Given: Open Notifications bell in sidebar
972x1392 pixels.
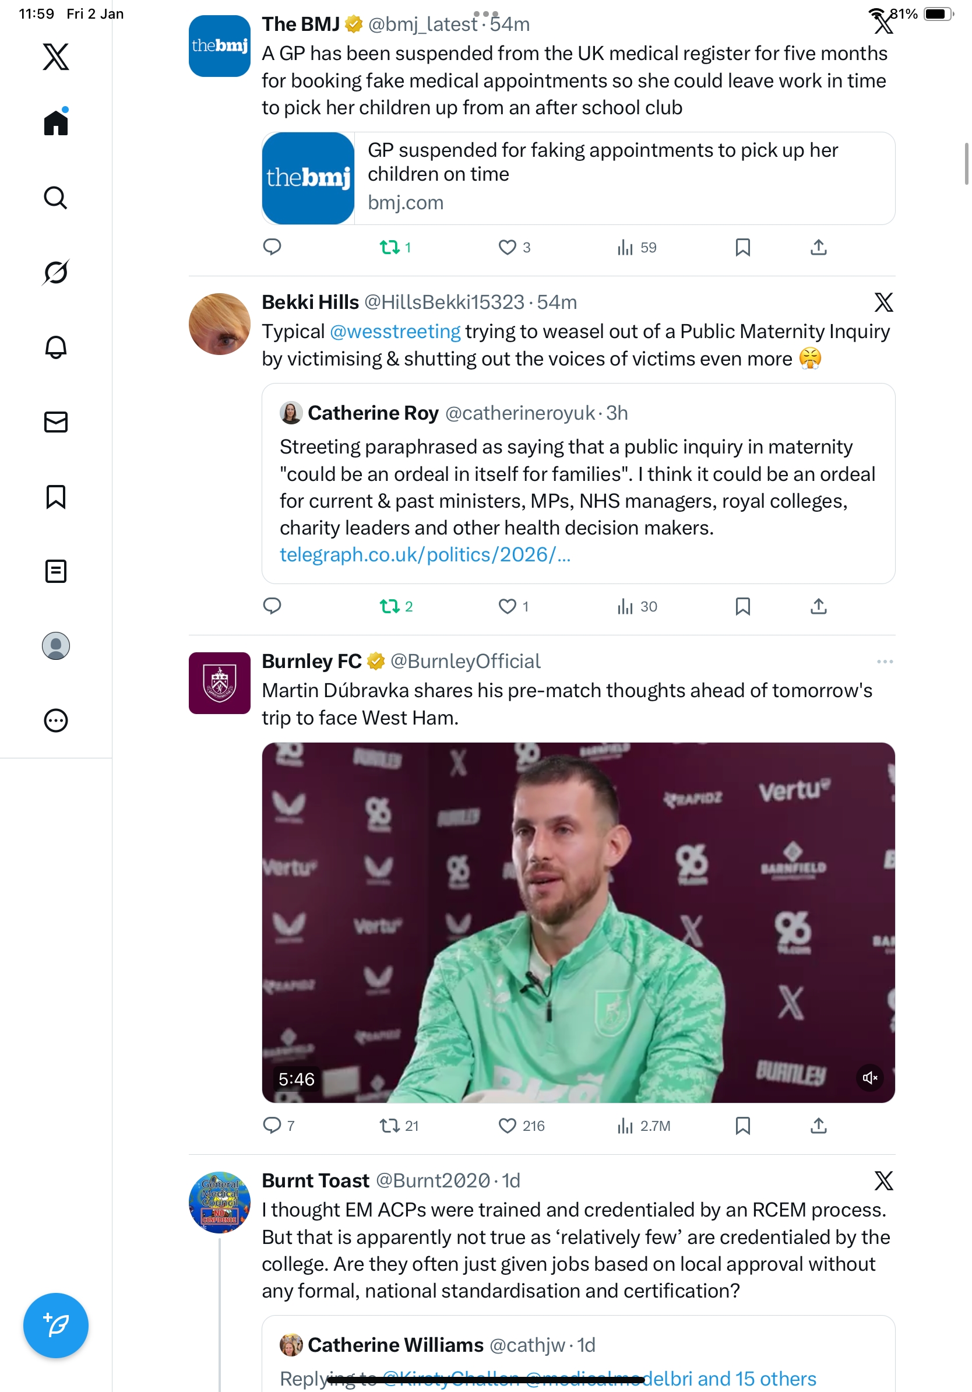Looking at the screenshot, I should click(x=56, y=347).
